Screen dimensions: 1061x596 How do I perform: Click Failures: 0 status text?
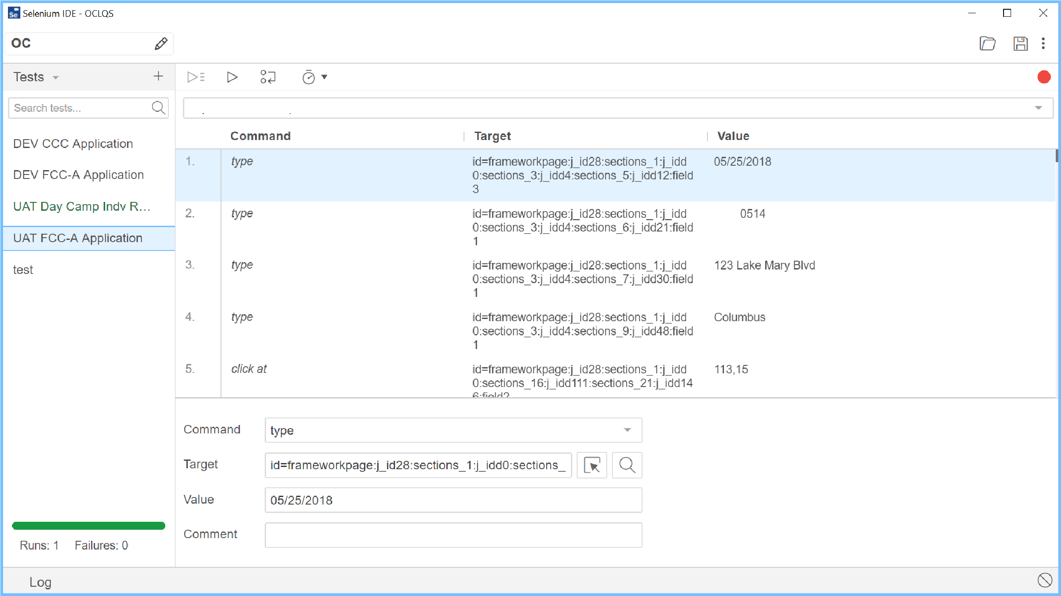tap(101, 545)
